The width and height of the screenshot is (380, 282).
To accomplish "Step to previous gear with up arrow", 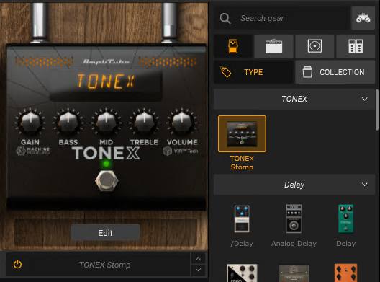I will click(x=198, y=259).
